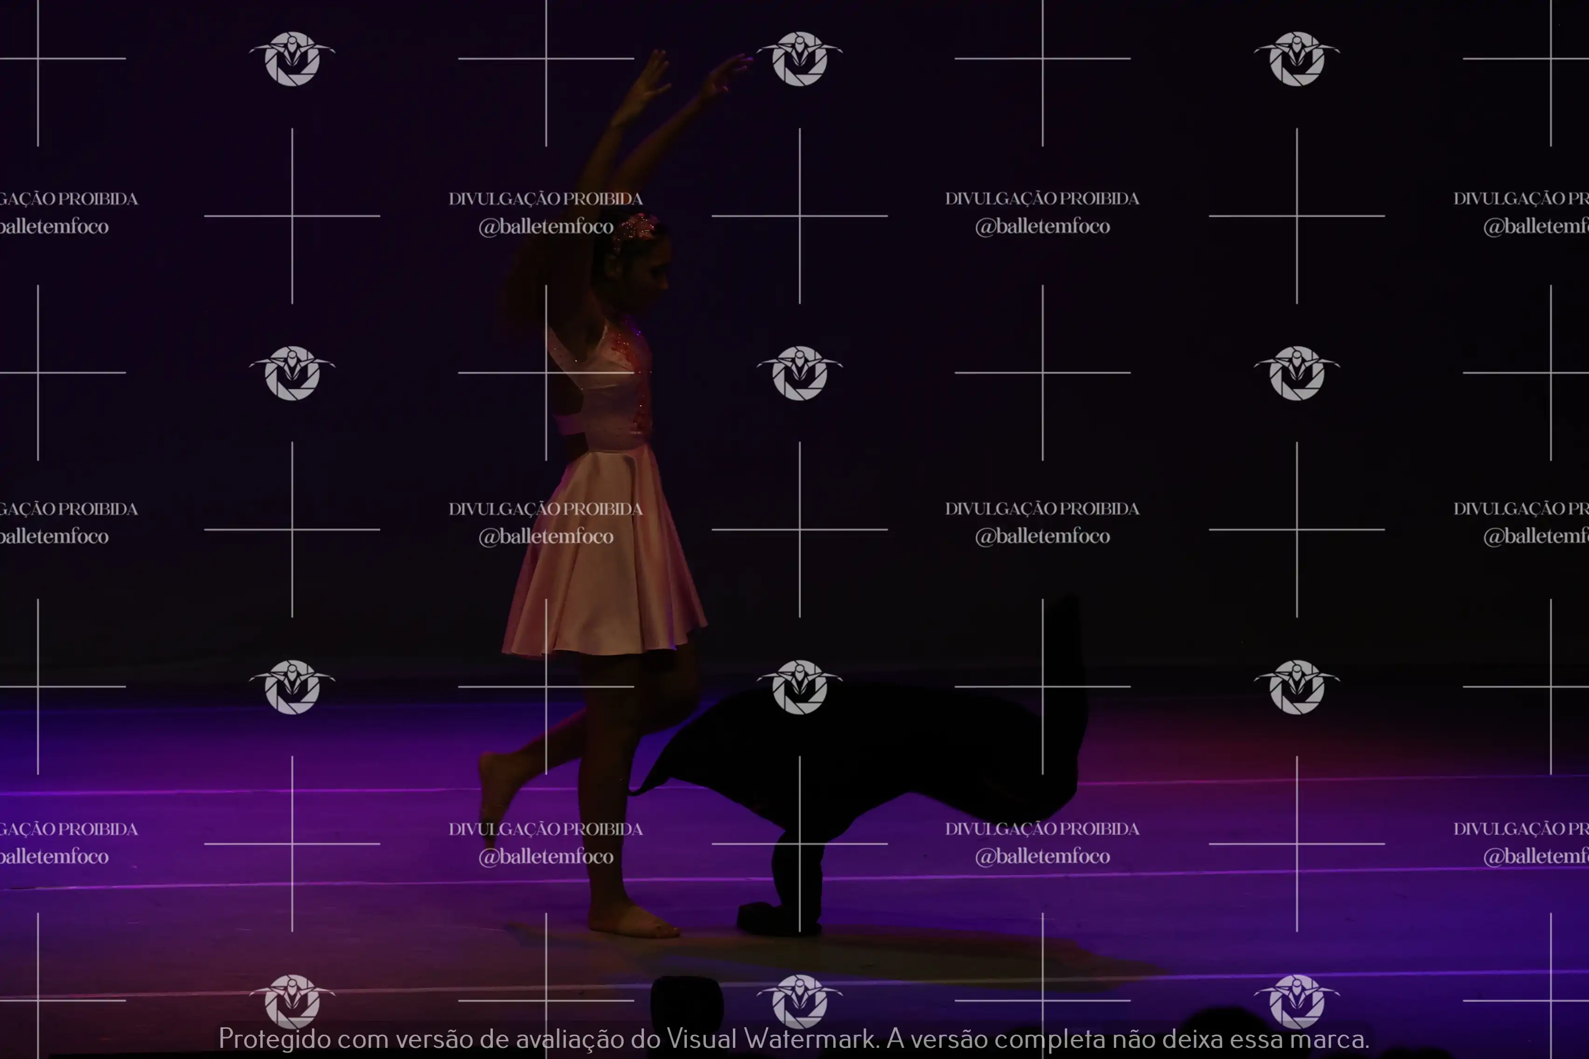Click the DIVULGAÇÃO PROIBIDA text beside the dancer's arms
1589x1059 pixels.
click(546, 199)
